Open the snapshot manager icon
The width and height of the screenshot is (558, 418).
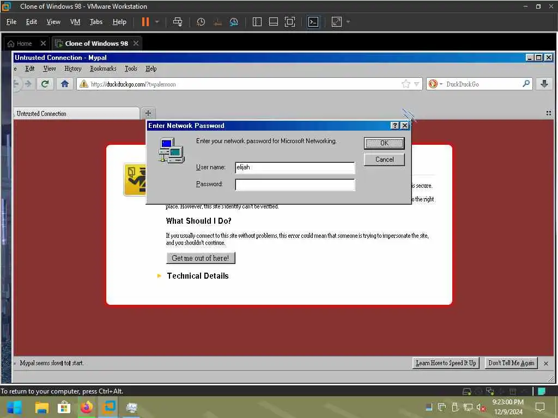click(x=234, y=22)
